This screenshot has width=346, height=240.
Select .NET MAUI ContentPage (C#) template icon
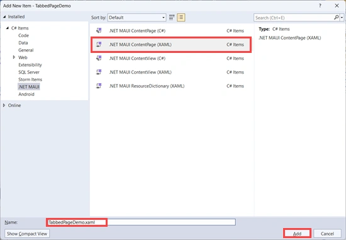tap(99, 30)
